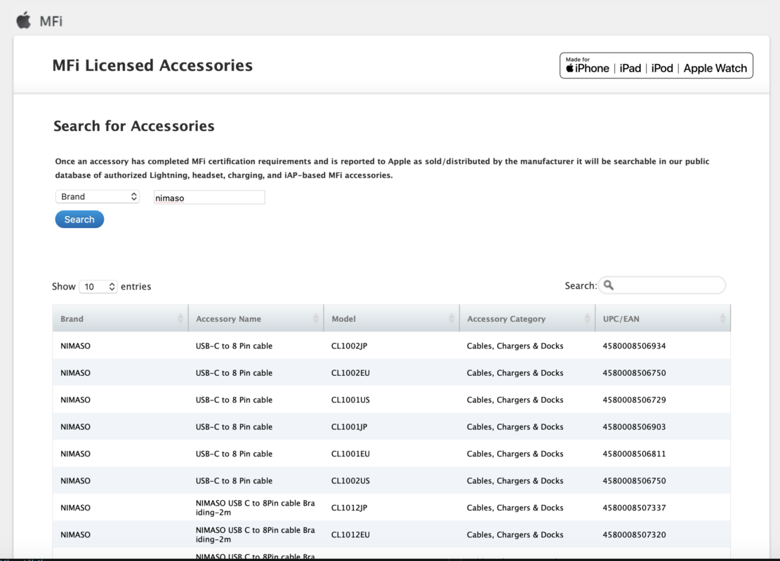Click the NIMASO brand cell for CL1012EU

(x=75, y=534)
